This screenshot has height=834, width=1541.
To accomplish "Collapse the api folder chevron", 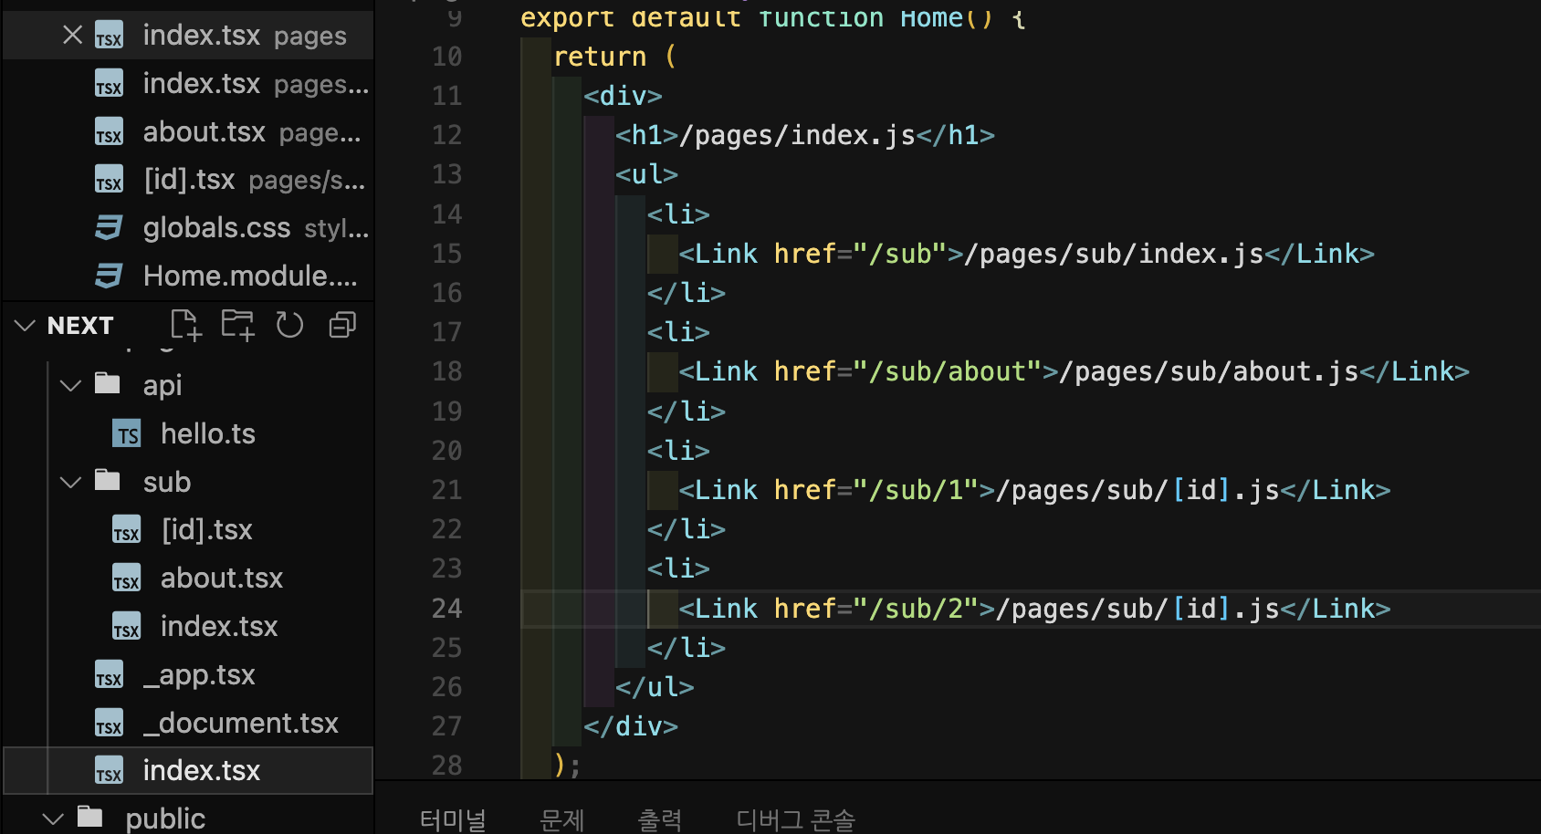I will (70, 385).
